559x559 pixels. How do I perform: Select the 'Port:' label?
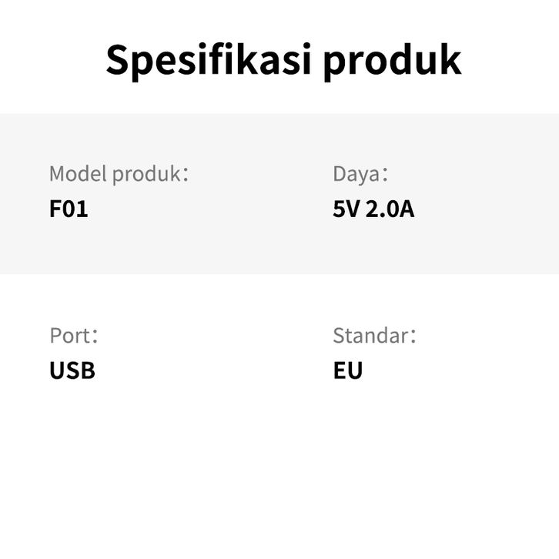click(73, 336)
